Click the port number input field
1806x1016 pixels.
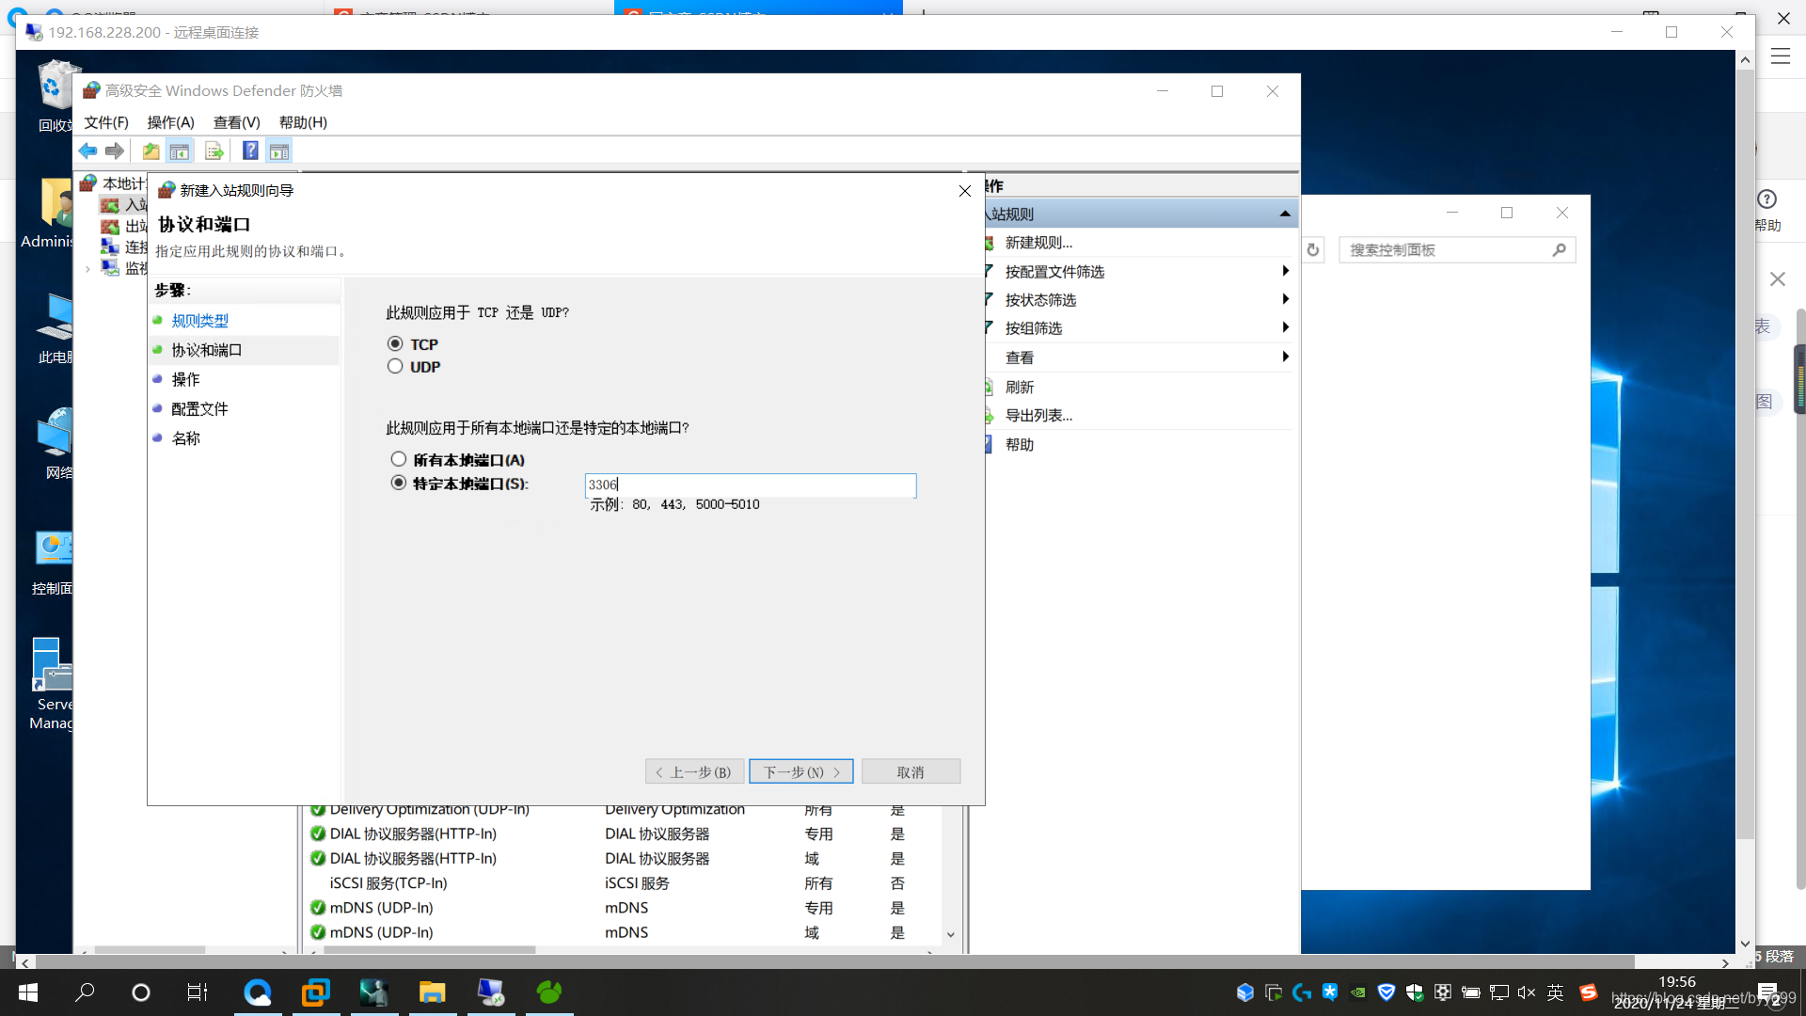click(751, 484)
